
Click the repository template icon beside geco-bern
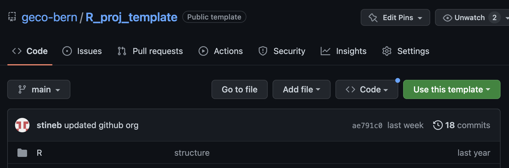point(12,17)
